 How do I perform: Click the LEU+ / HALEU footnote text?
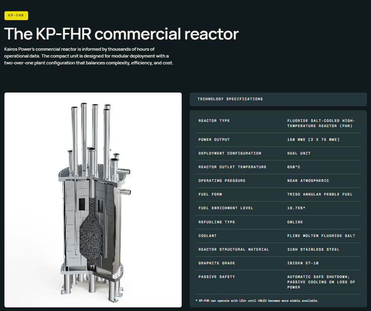pyautogui.click(x=257, y=301)
